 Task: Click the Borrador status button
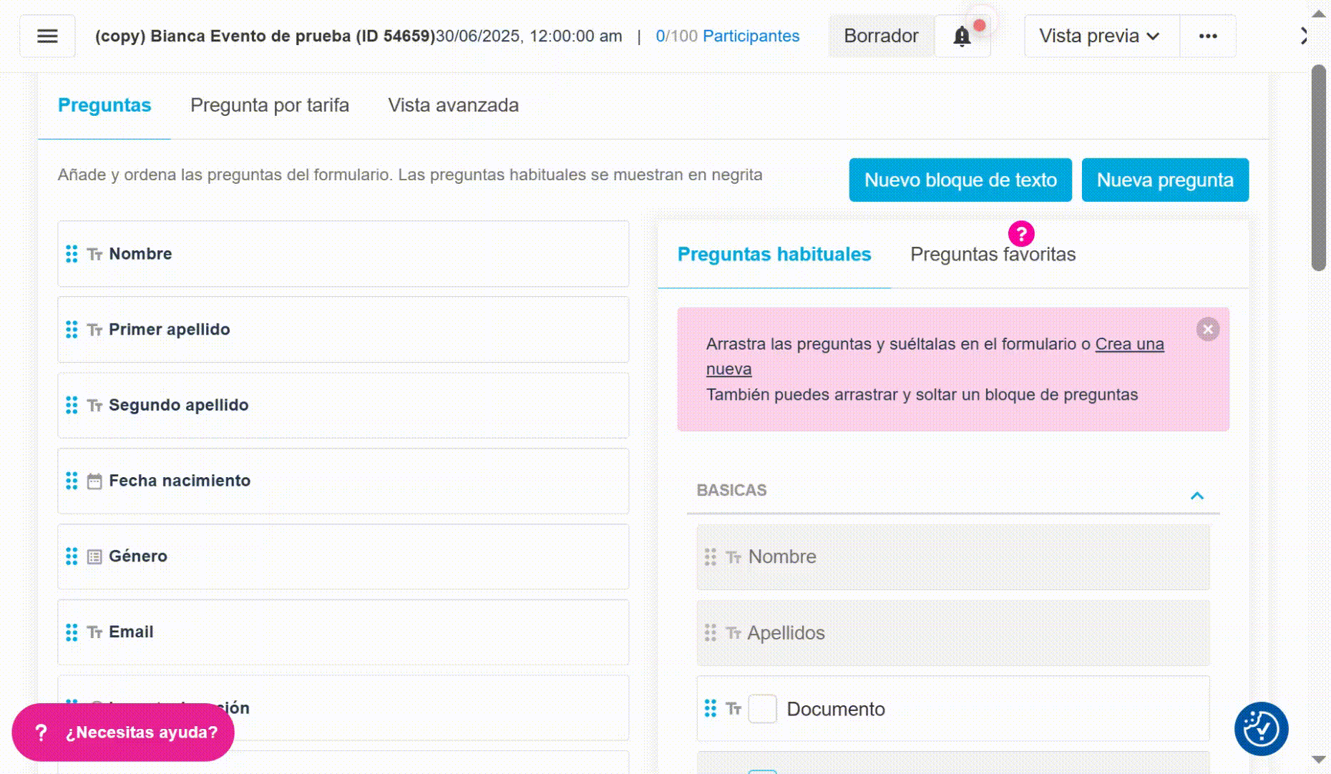(881, 36)
